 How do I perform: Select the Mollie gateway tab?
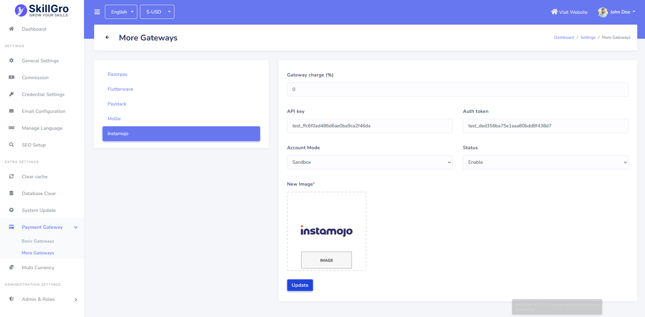tap(181, 119)
